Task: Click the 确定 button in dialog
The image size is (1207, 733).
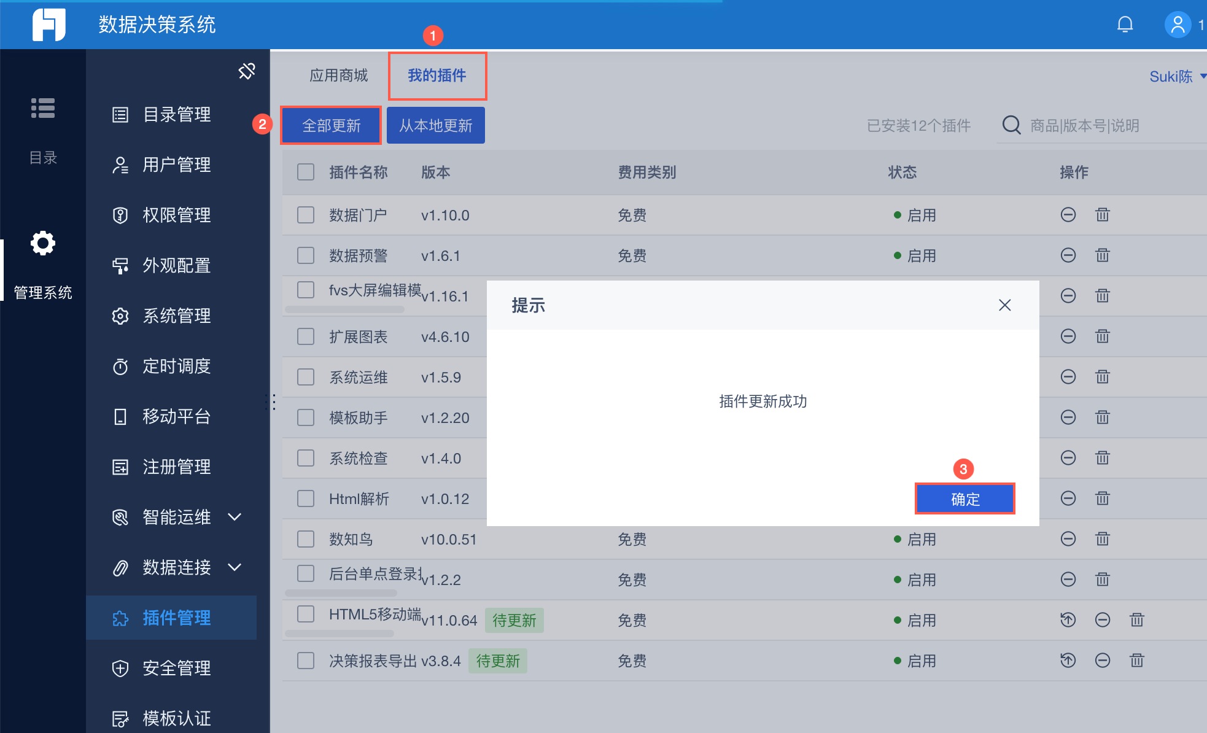Action: point(964,499)
